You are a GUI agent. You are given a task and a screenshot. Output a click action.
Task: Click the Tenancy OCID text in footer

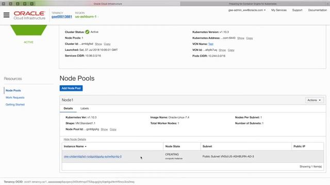[x=69, y=182]
